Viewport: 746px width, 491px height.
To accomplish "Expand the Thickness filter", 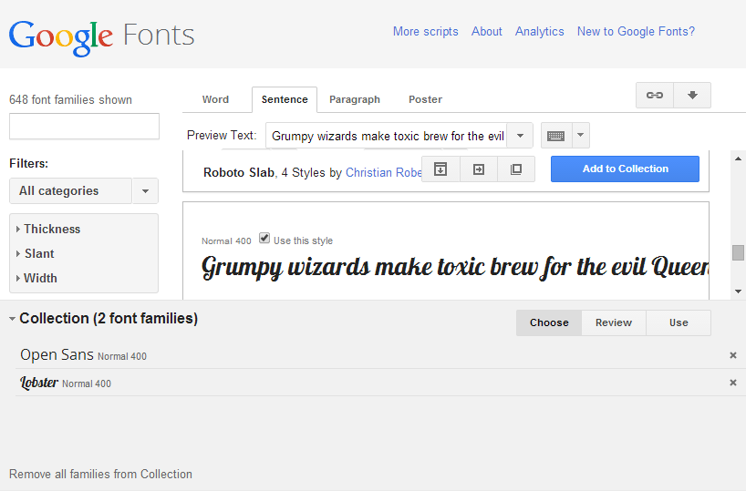I will click(x=48, y=229).
